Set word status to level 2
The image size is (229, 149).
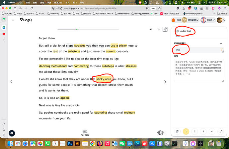[194, 131]
